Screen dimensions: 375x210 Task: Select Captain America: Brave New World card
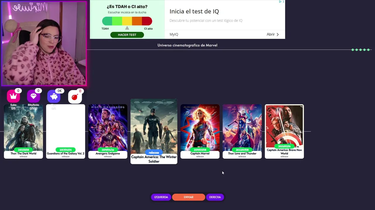point(284,132)
